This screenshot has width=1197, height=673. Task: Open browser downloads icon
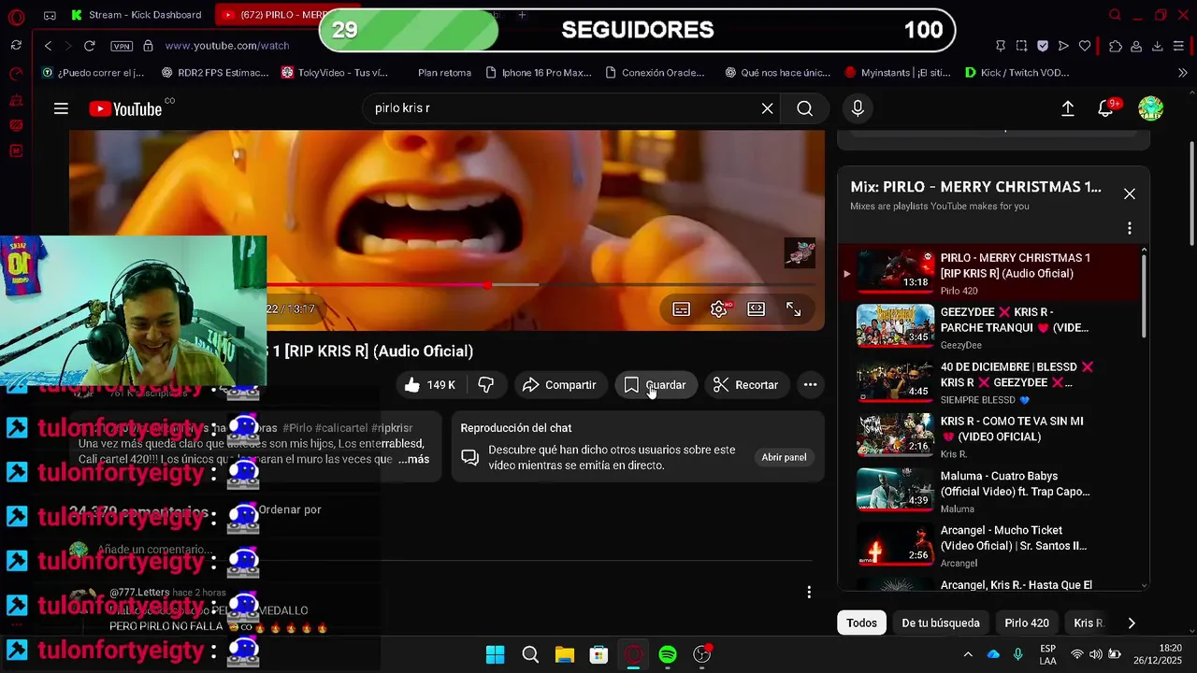[1158, 46]
